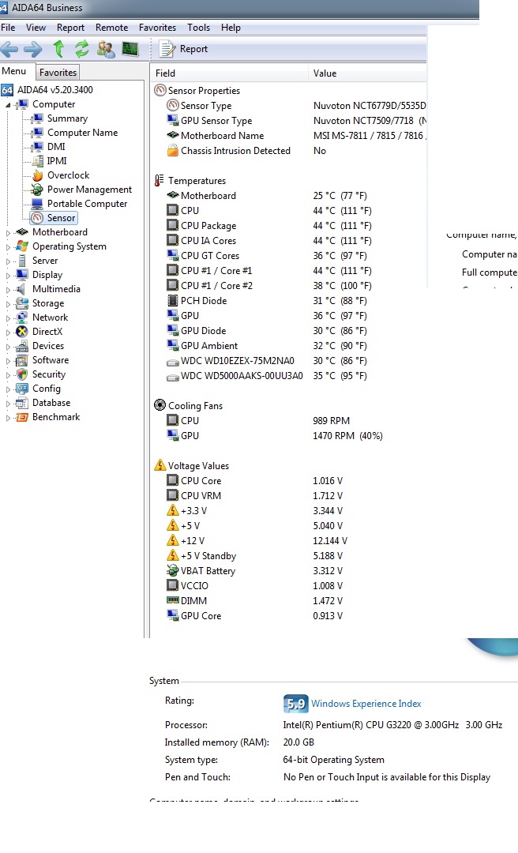The image size is (518, 853).
Task: Select Computer Name in the tree
Action: [83, 133]
